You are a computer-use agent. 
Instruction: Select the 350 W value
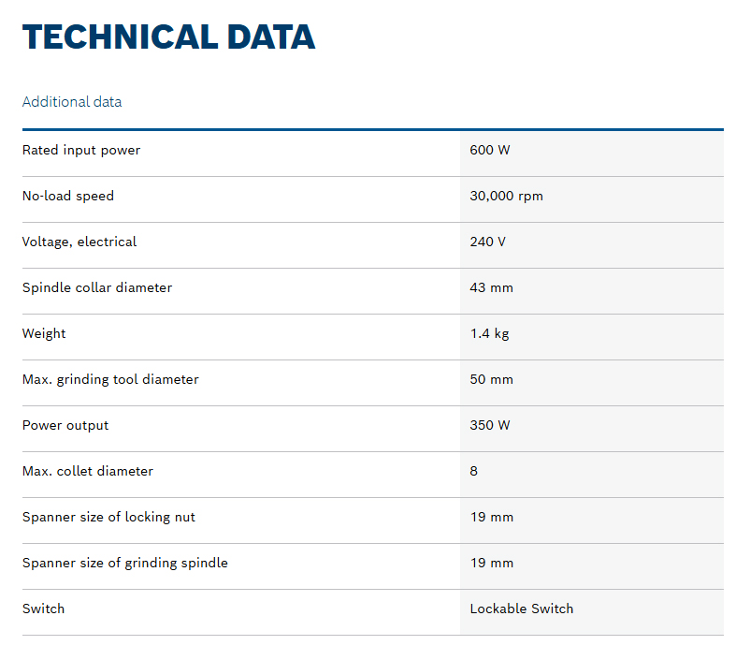490,425
